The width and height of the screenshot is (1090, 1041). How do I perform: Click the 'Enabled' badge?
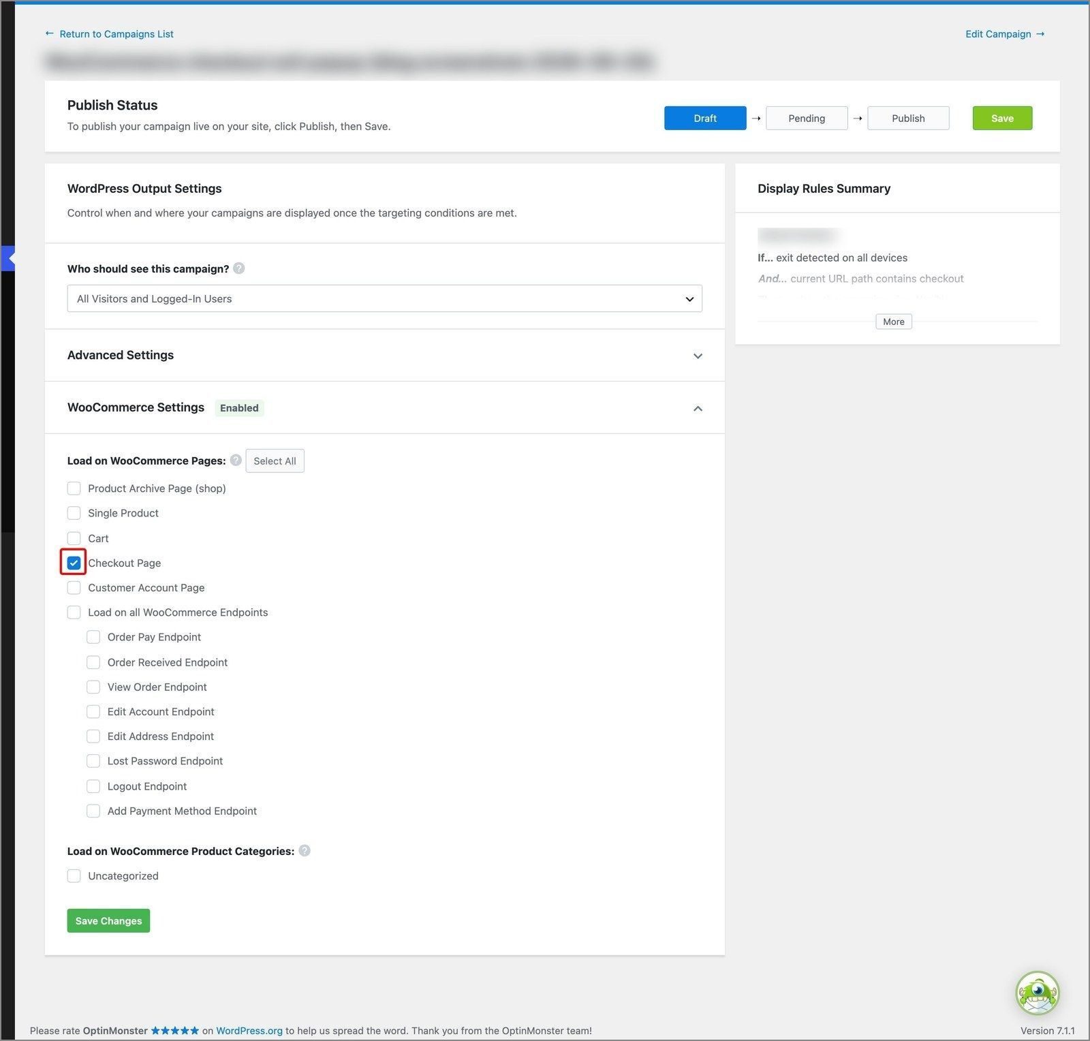(239, 407)
